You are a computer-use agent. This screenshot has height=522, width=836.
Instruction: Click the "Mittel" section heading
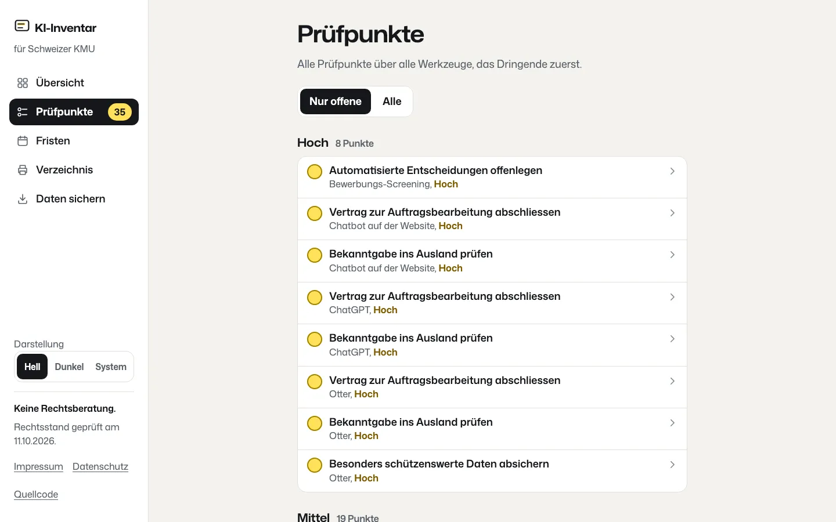tap(313, 517)
